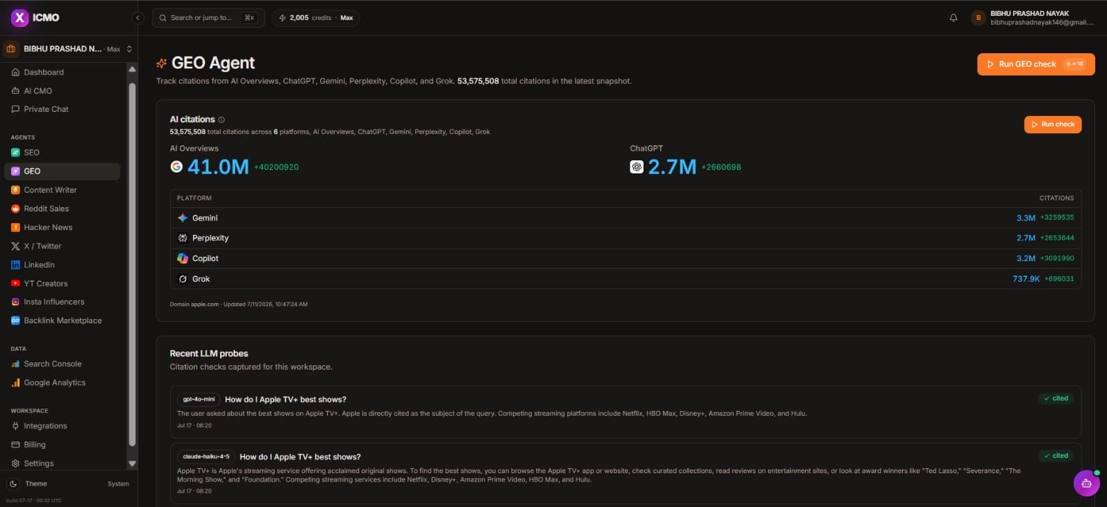Click the CITATIONS column header
The height and width of the screenshot is (507, 1107).
1056,198
